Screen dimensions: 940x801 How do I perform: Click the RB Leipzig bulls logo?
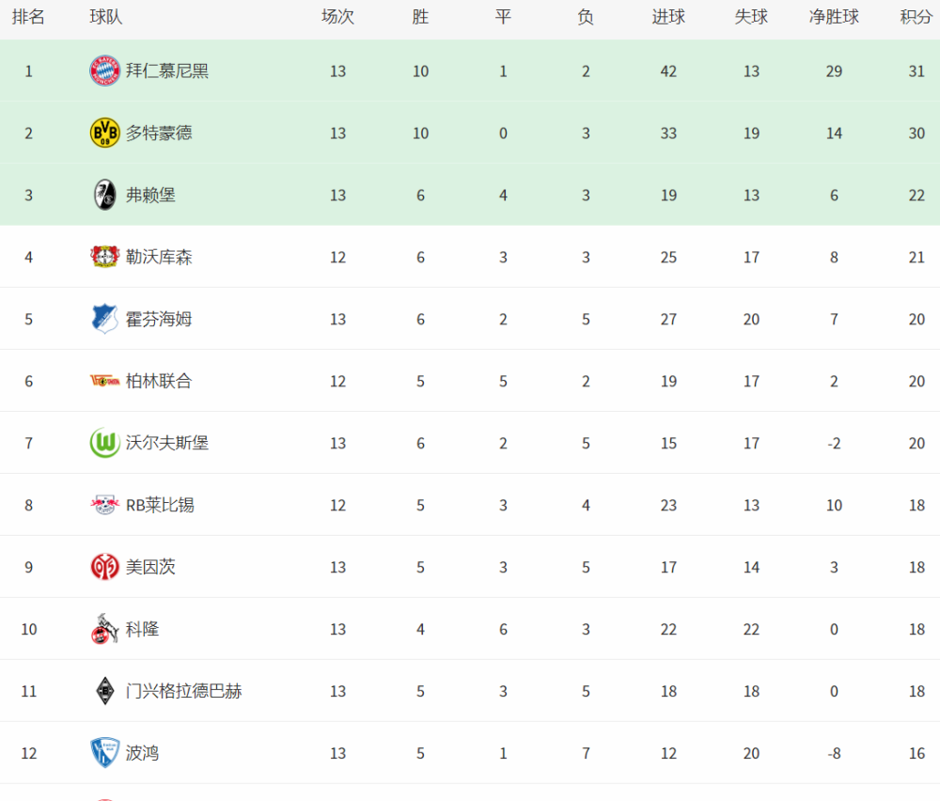(x=105, y=505)
